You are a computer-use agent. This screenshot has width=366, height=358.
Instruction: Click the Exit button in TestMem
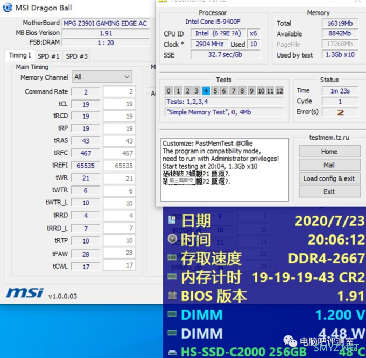[329, 191]
